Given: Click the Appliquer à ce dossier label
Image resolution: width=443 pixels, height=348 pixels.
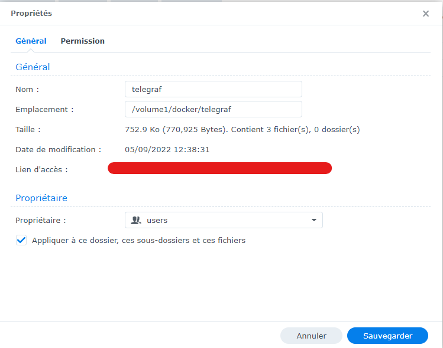Looking at the screenshot, I should pos(138,240).
